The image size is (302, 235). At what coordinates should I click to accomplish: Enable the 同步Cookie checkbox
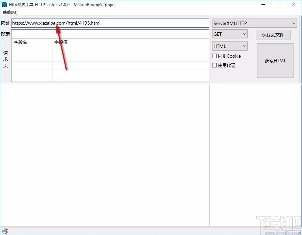click(215, 56)
